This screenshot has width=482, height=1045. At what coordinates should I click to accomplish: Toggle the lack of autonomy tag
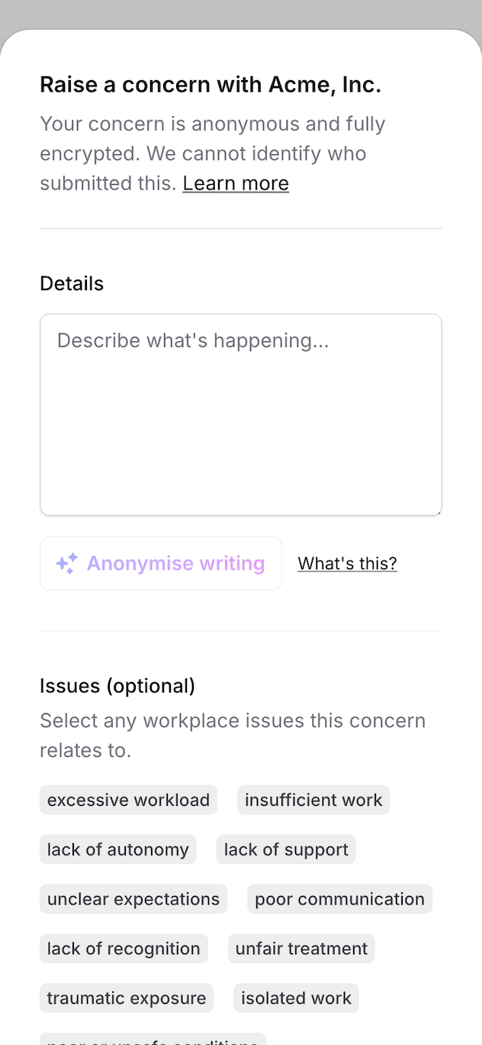click(x=118, y=849)
